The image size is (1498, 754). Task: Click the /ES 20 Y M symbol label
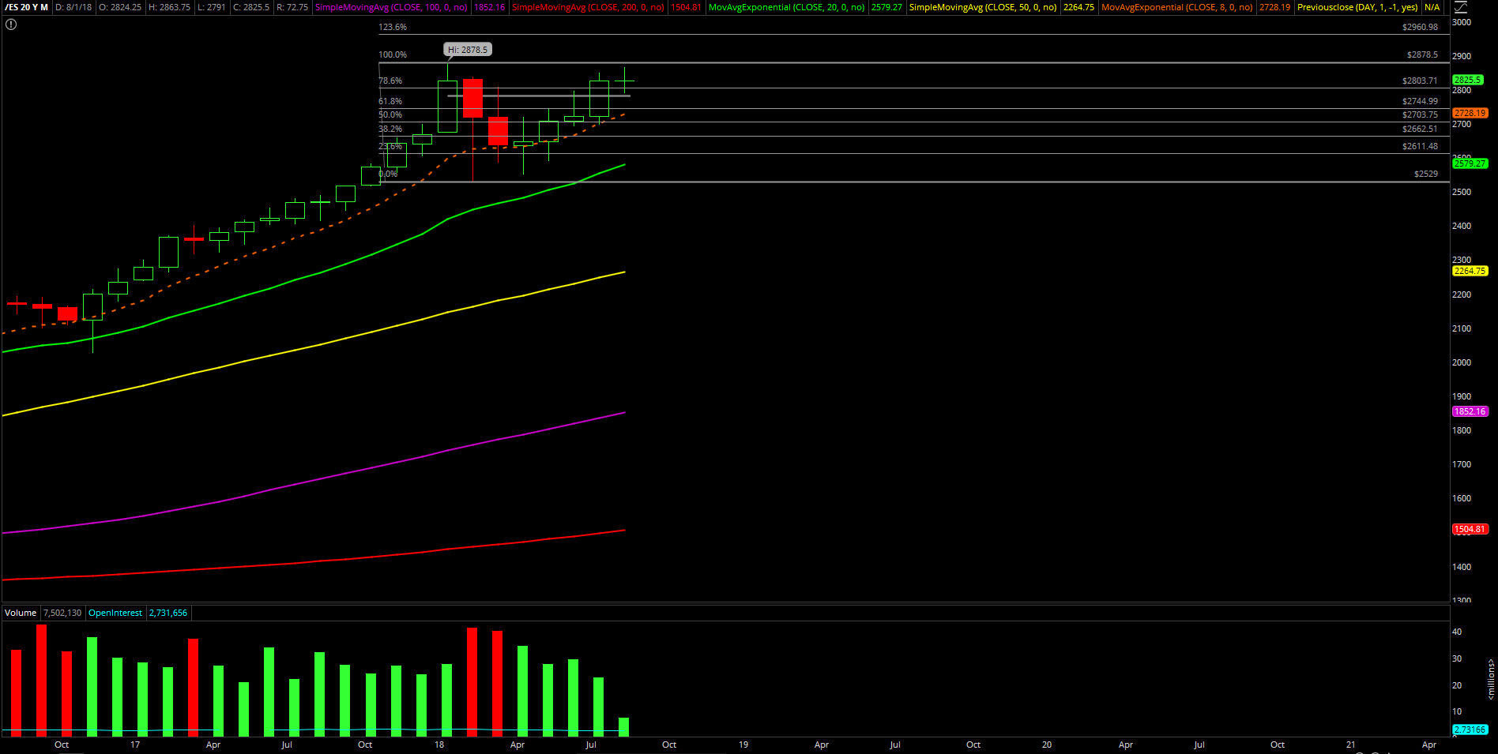click(26, 7)
